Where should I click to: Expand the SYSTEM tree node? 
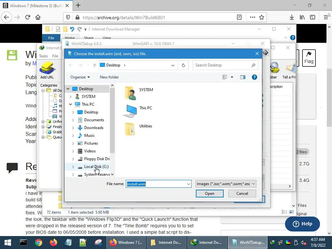click(x=70, y=97)
